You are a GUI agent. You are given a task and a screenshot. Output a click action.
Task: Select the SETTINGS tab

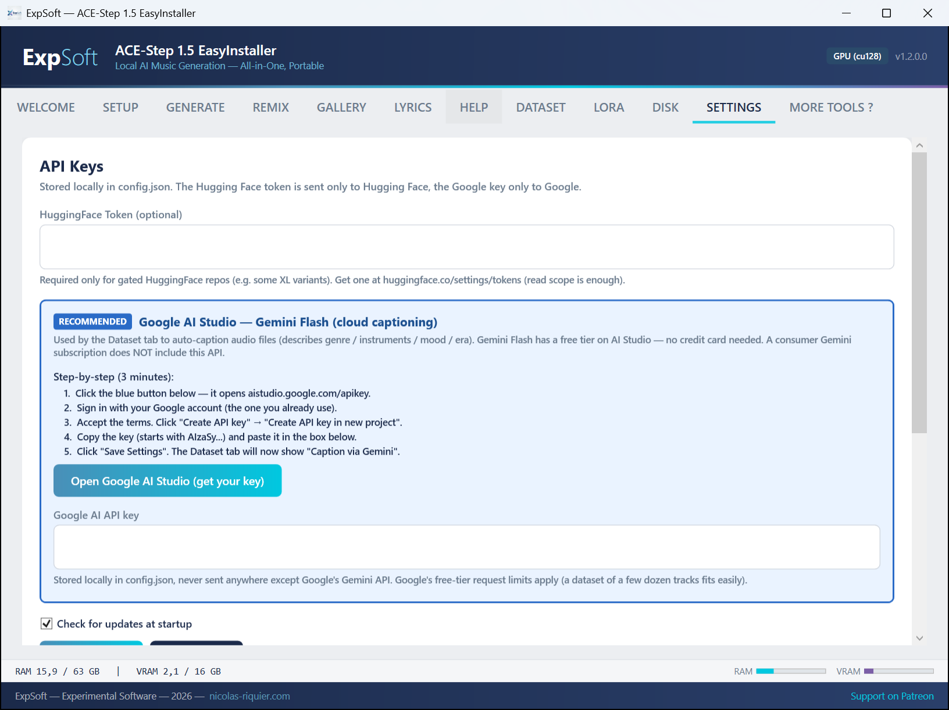(734, 107)
